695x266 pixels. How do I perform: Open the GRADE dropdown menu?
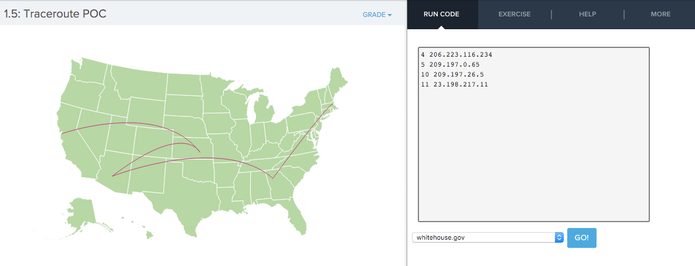(377, 15)
